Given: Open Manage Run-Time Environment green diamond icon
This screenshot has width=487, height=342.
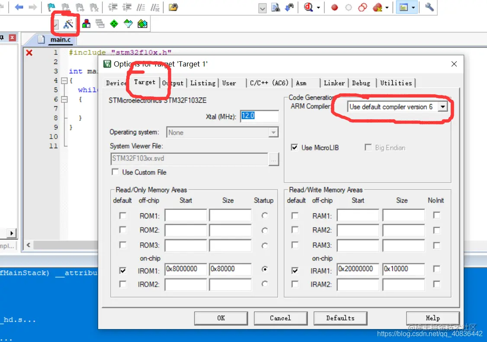Looking at the screenshot, I should click(114, 24).
